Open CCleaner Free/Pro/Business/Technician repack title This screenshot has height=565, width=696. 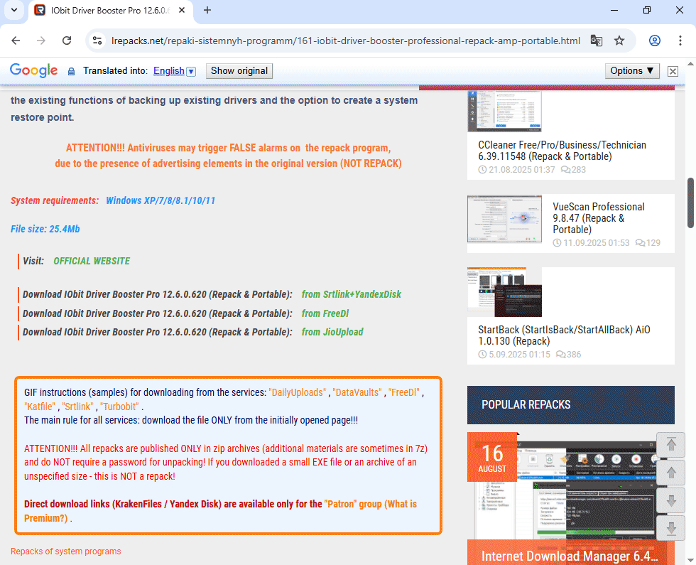pyautogui.click(x=562, y=151)
